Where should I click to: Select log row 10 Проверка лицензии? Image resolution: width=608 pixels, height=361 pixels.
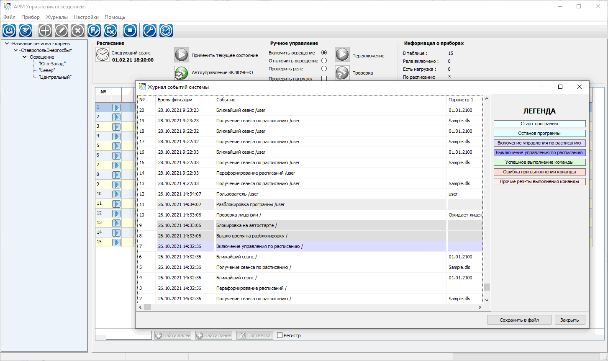click(x=310, y=215)
